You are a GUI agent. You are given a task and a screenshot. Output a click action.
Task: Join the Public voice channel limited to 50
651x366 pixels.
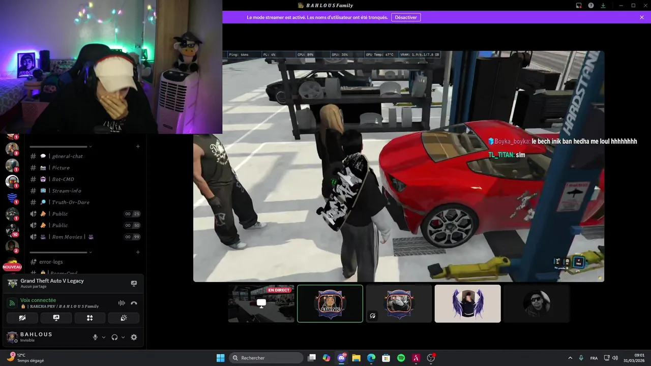click(x=84, y=225)
